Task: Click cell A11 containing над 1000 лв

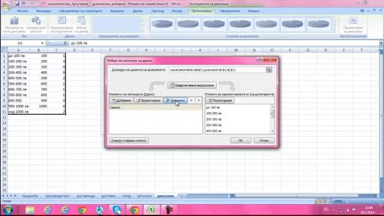Action: click(19, 112)
